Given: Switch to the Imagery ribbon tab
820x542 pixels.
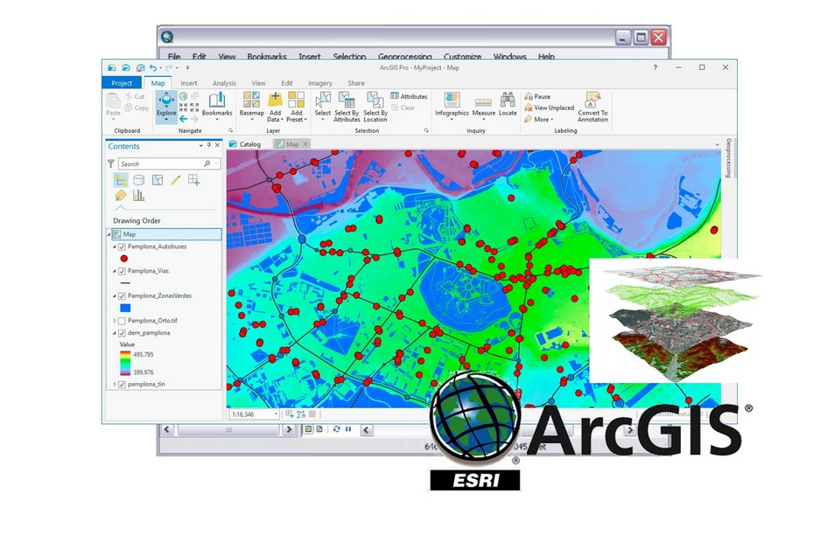Looking at the screenshot, I should (320, 83).
